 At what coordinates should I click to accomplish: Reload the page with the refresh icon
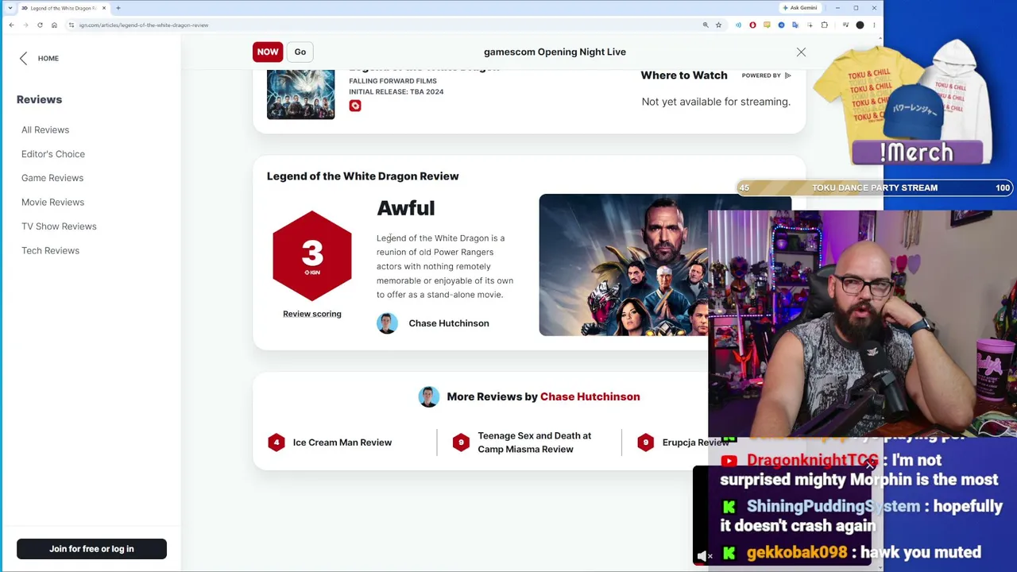[40, 25]
